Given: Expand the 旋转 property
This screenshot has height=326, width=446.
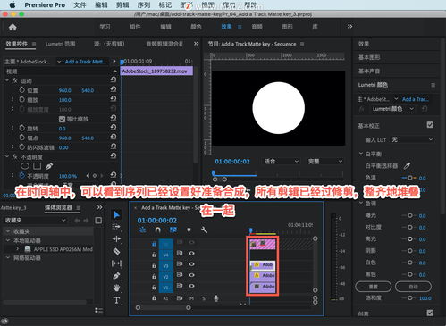Looking at the screenshot, I should pyautogui.click(x=13, y=128).
